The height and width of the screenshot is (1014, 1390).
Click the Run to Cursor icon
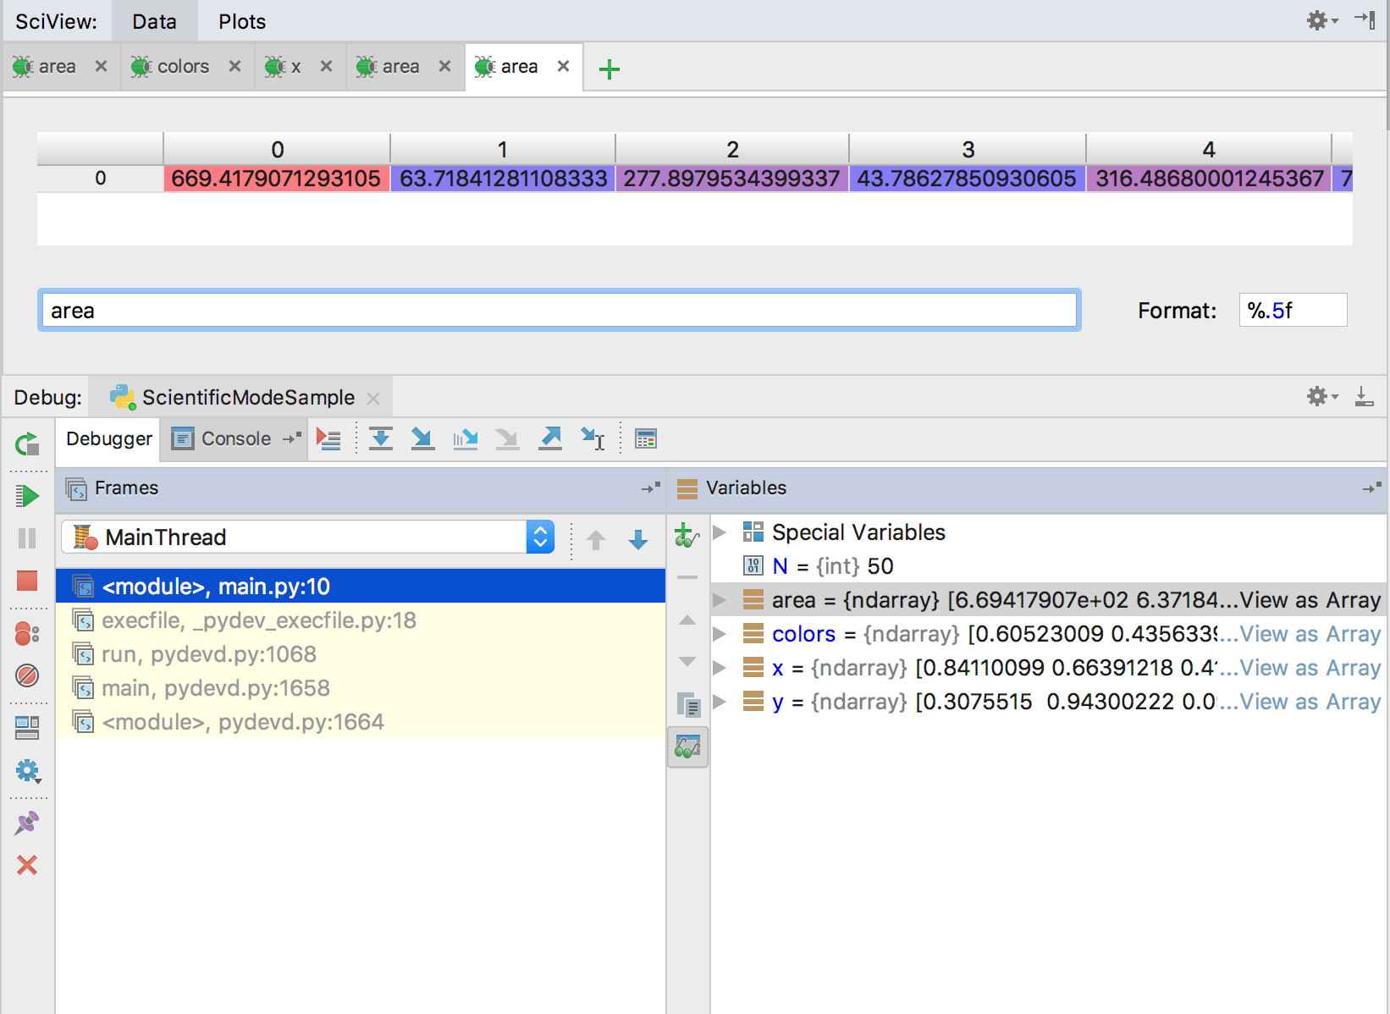[593, 438]
